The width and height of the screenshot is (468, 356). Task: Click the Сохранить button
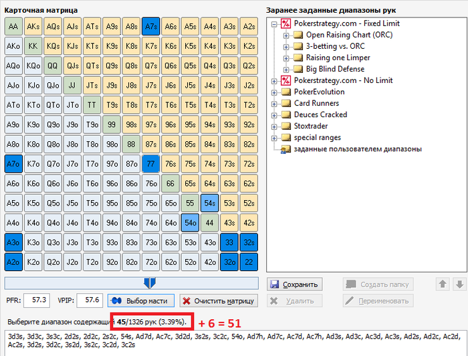(x=295, y=284)
